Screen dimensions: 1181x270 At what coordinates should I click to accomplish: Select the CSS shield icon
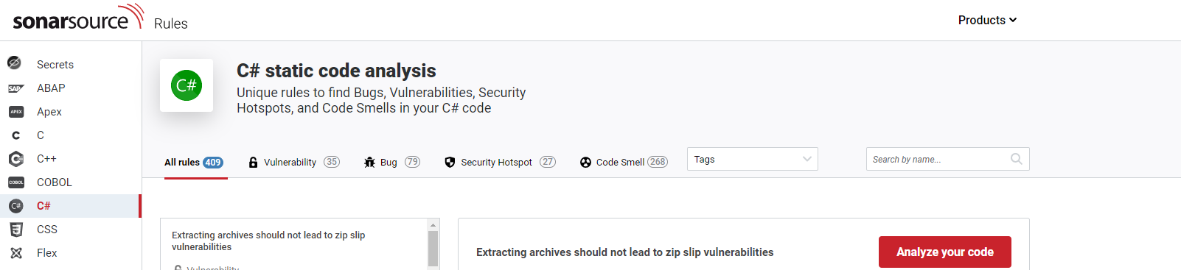click(x=15, y=230)
